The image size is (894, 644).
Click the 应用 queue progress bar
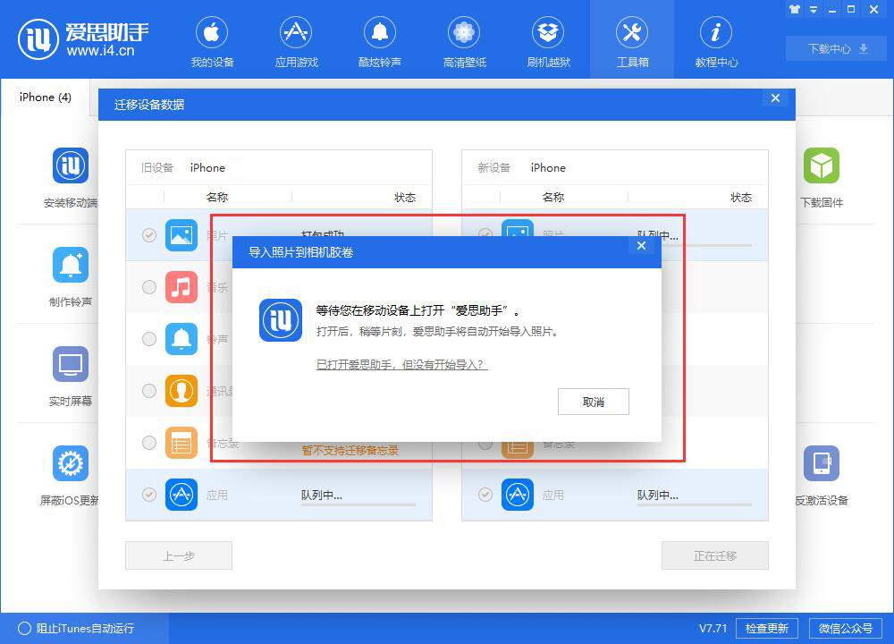click(358, 504)
